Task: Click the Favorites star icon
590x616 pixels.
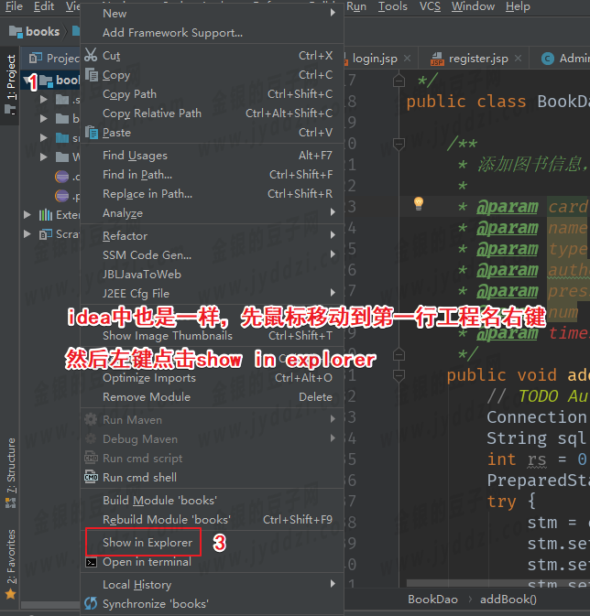Action: pos(11,594)
